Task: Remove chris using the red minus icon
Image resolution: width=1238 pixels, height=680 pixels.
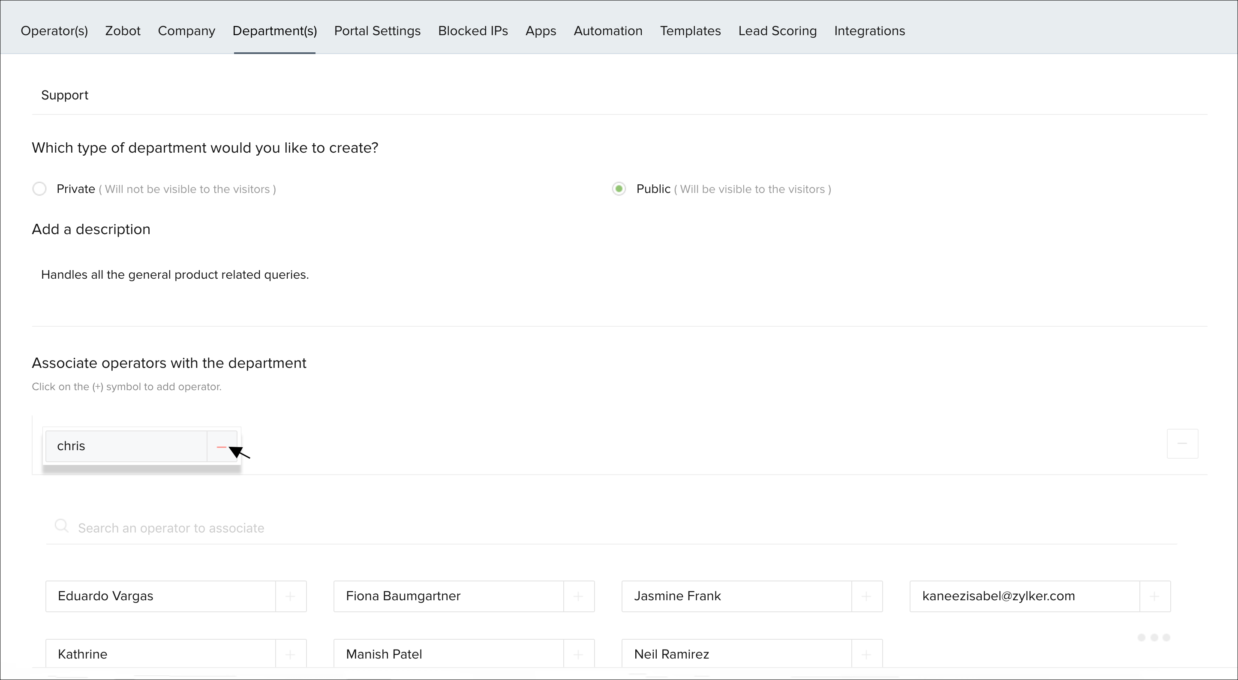Action: [222, 446]
